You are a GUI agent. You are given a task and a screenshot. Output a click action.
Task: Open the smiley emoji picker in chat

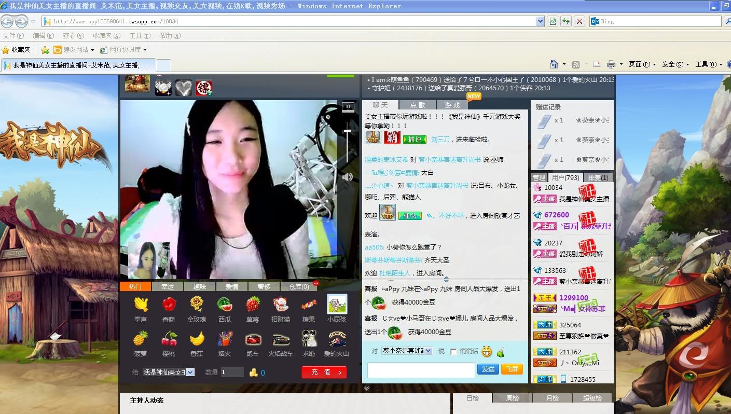[486, 352]
